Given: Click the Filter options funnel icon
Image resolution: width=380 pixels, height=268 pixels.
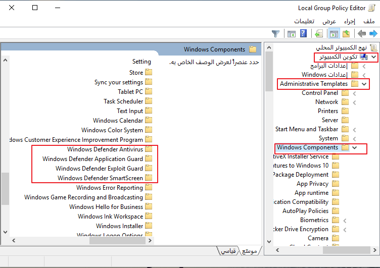Looking at the screenshot, I should pos(275,33).
